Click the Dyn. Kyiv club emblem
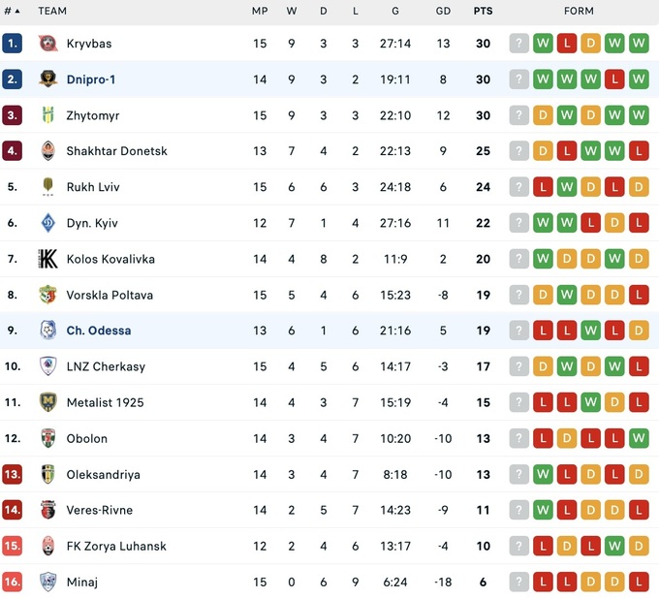659x599 pixels. [x=47, y=223]
